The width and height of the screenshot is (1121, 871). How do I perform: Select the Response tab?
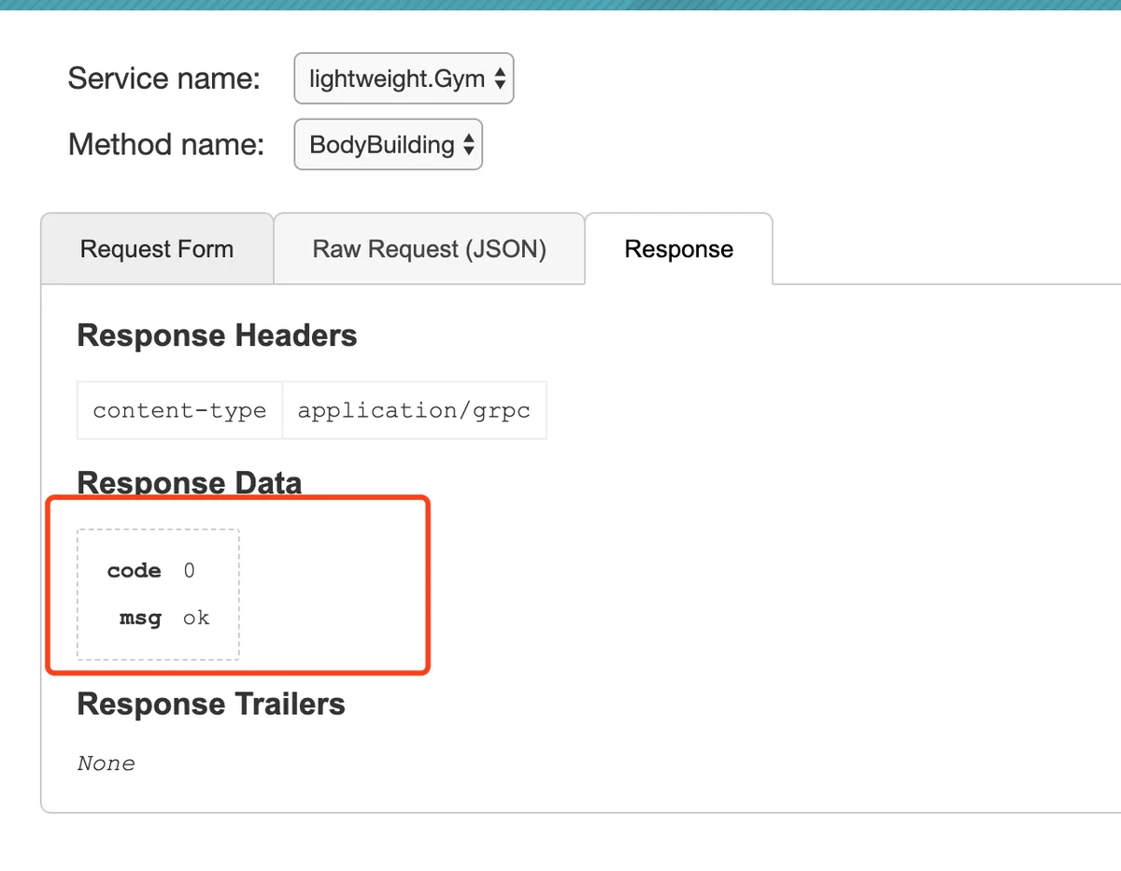point(679,250)
